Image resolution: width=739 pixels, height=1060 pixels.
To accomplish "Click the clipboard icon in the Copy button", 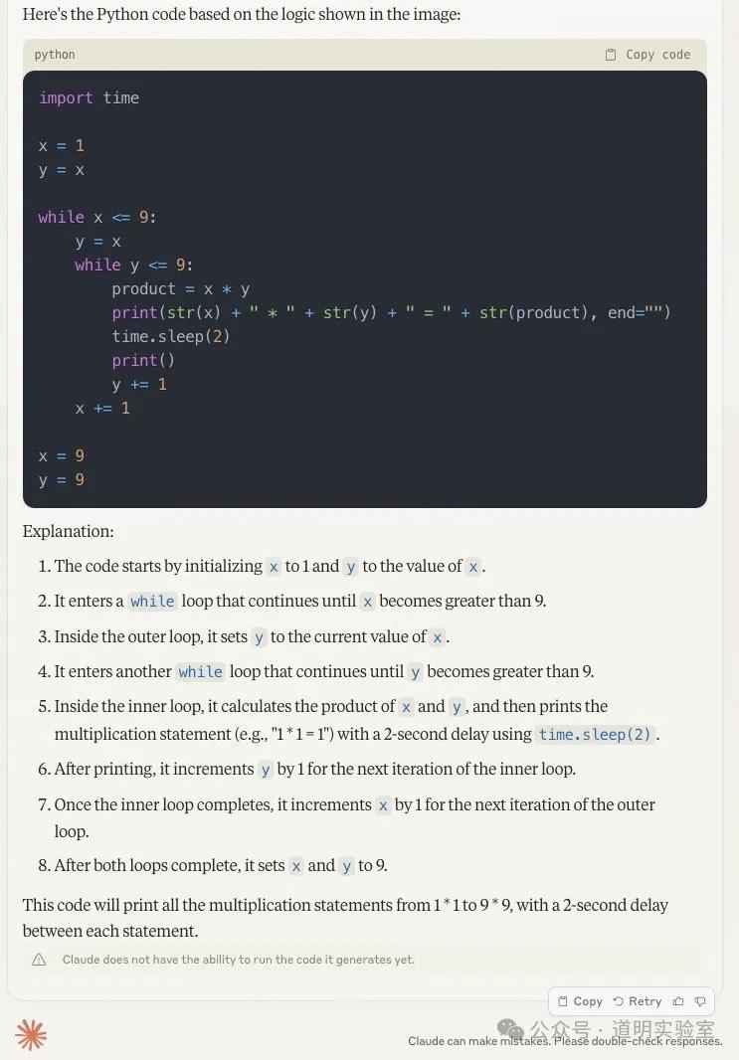I will pos(563,1001).
